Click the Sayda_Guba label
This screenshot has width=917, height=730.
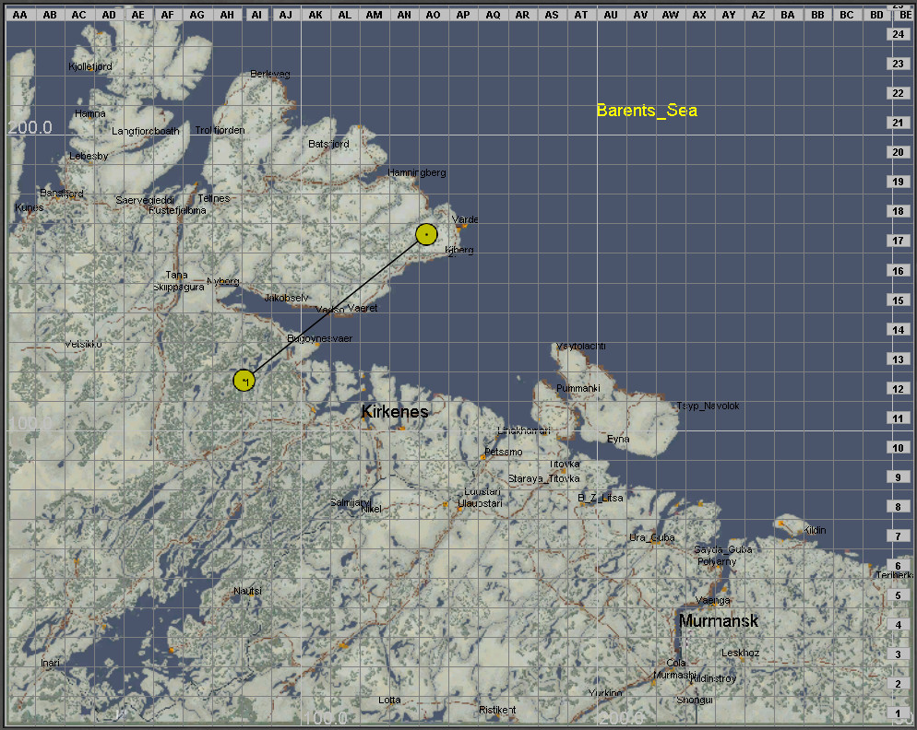pyautogui.click(x=723, y=549)
